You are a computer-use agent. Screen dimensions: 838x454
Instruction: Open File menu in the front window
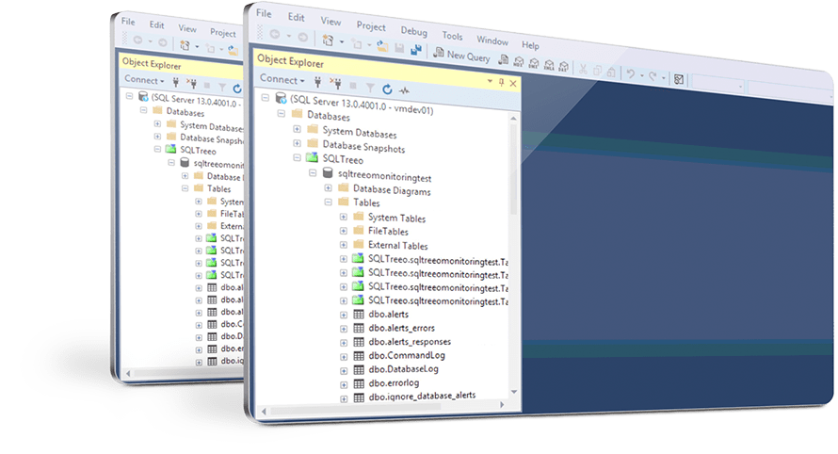coord(264,13)
